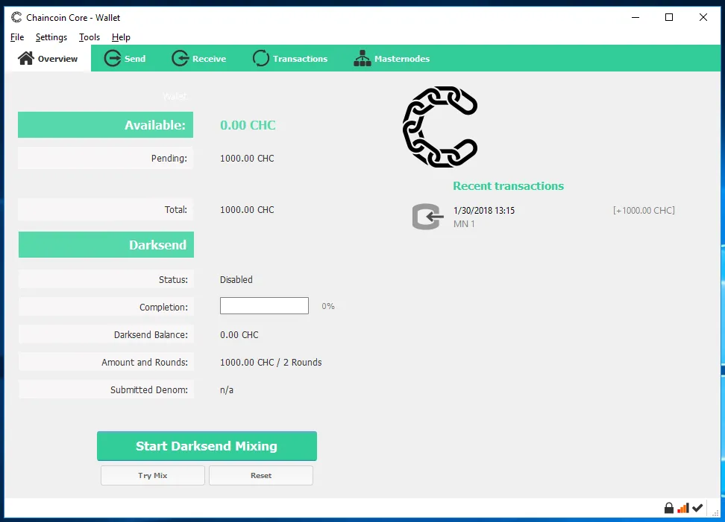
Task: Click the Transactions circular icon
Action: [x=261, y=58]
